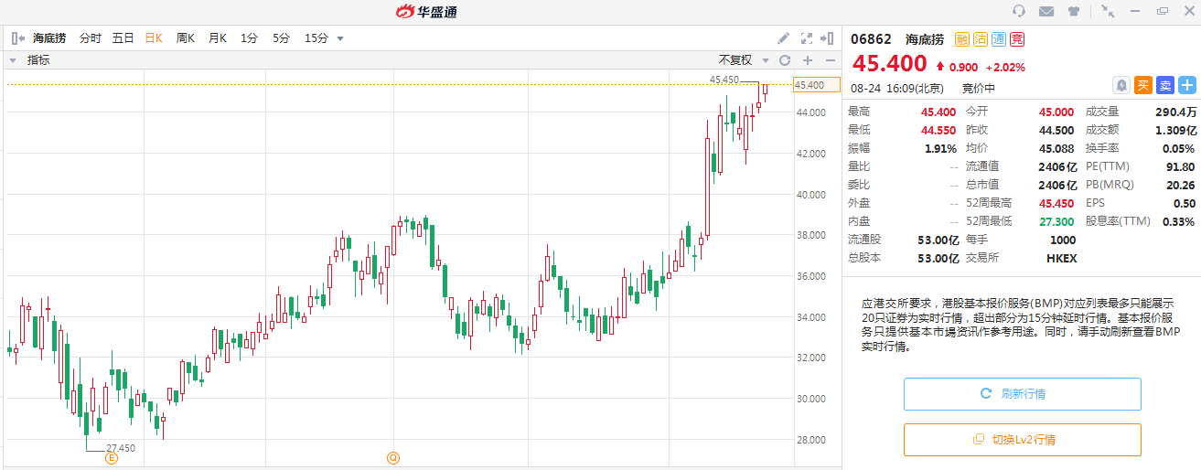Image resolution: width=1201 pixels, height=470 pixels.
Task: Open more period options dropdown arrow after 15分
Action: pyautogui.click(x=340, y=38)
